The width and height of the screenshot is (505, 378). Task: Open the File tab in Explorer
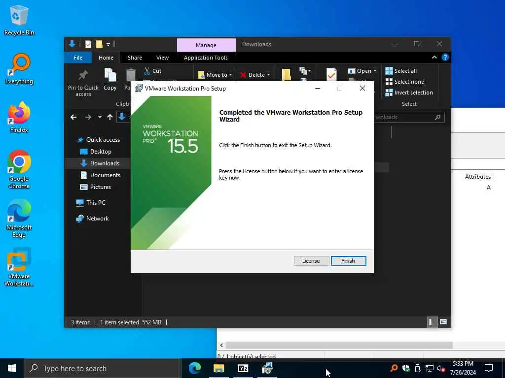[78, 58]
